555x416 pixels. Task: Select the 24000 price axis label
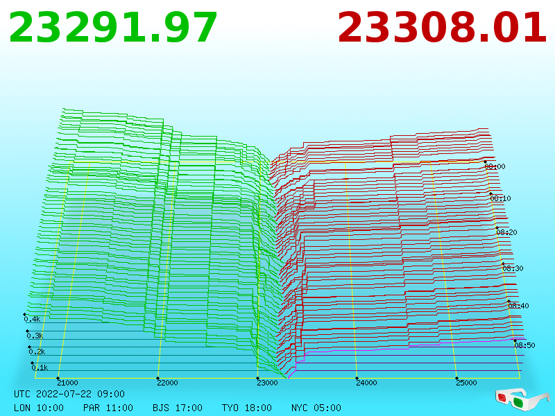tap(366, 383)
